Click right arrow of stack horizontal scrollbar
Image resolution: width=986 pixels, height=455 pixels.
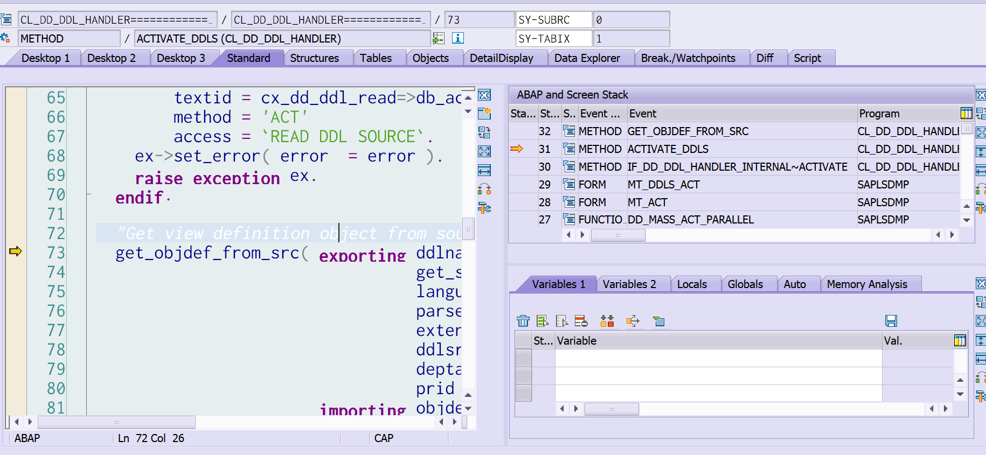pyautogui.click(x=952, y=235)
